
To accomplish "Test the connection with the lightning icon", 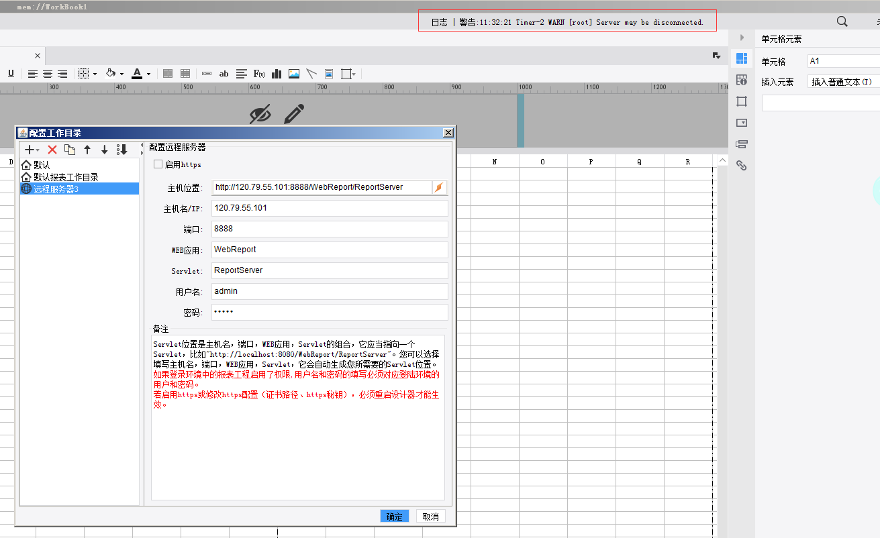I will pos(439,187).
